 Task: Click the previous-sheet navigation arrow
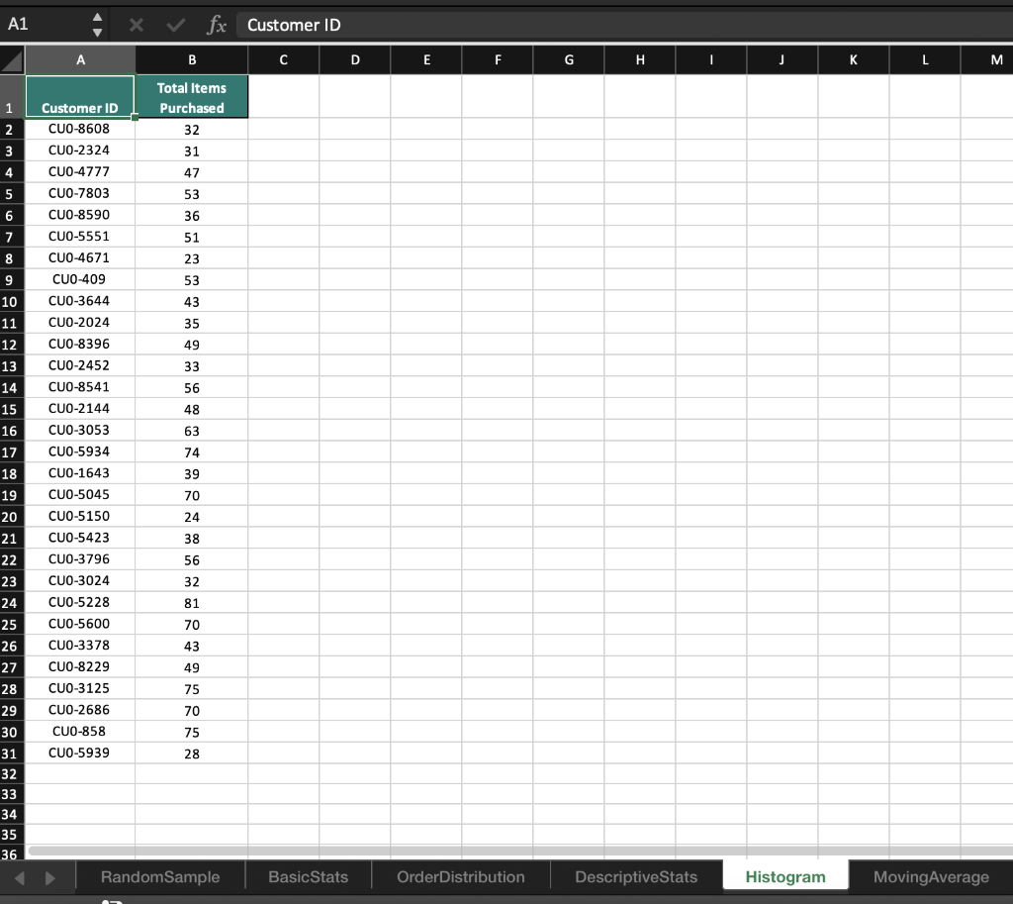click(18, 876)
